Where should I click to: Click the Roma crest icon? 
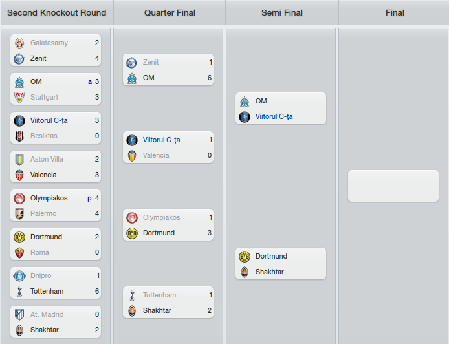click(19, 252)
